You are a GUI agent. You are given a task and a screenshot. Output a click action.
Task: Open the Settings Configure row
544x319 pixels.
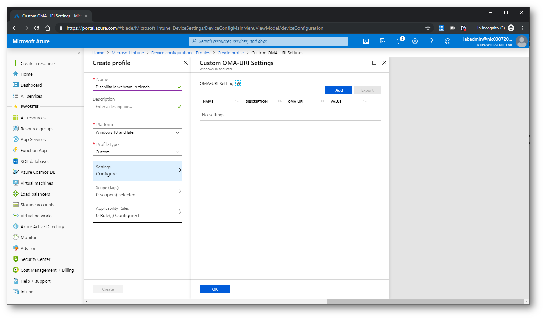pyautogui.click(x=138, y=171)
